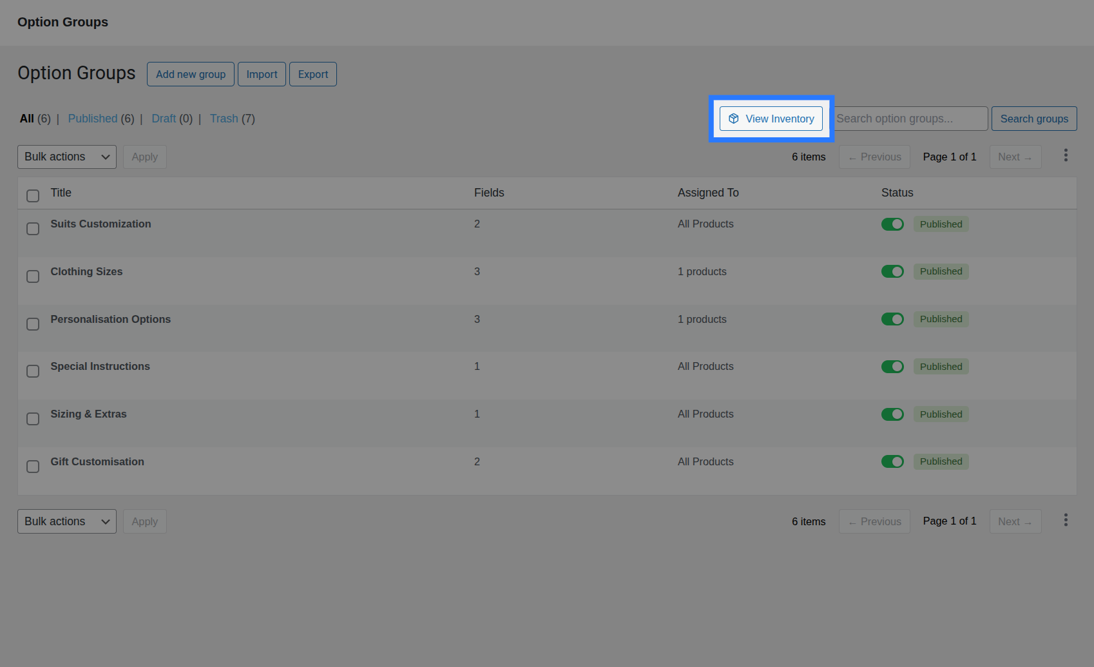Focus the Search option groups field

coord(910,119)
